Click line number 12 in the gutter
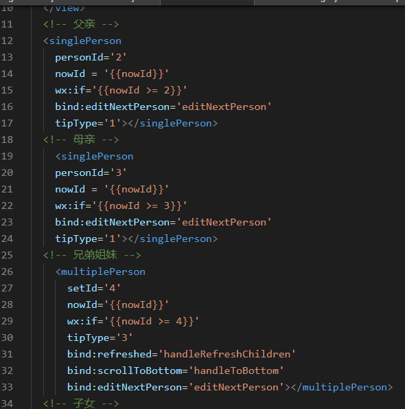The width and height of the screenshot is (405, 409). coord(7,41)
